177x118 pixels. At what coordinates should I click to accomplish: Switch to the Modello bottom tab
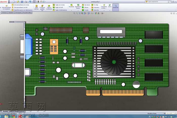click(6, 112)
